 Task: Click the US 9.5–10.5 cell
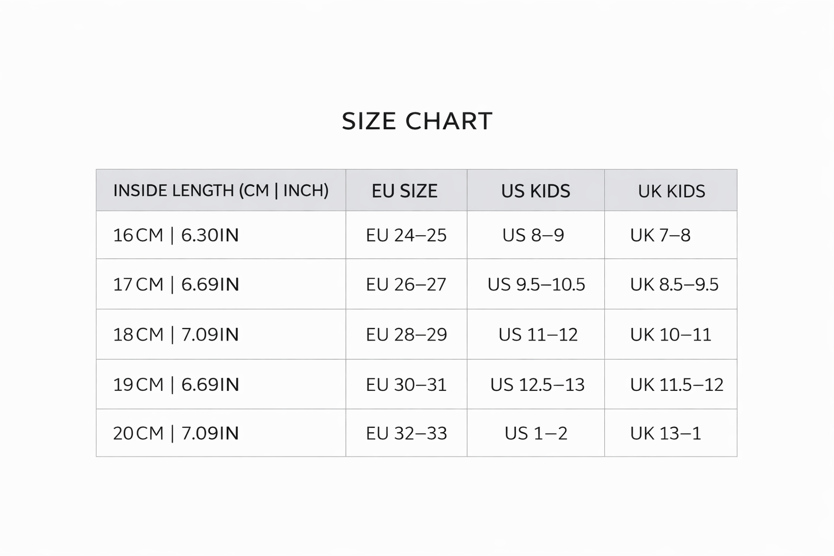536,285
